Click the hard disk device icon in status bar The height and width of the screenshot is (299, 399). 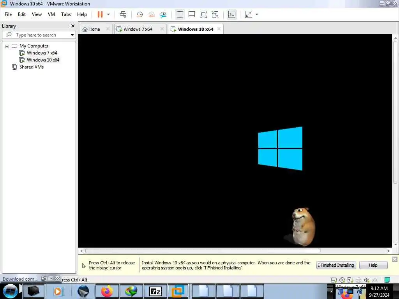click(x=334, y=280)
